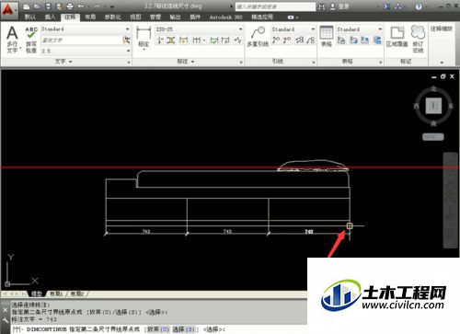
Task: Select the Revision Cloud (修订云线) tool
Action: 418,39
